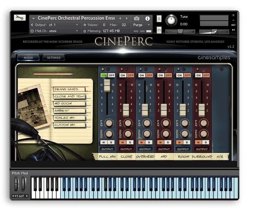Select the Mid Room mix preset

69,103
